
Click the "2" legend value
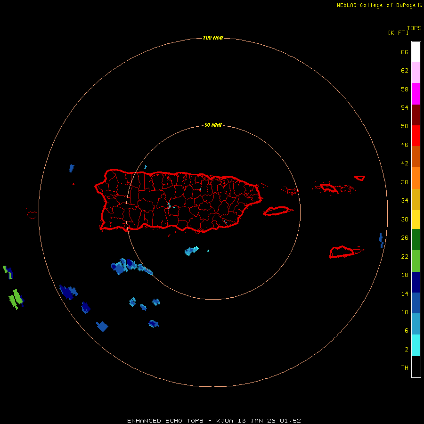click(x=407, y=350)
